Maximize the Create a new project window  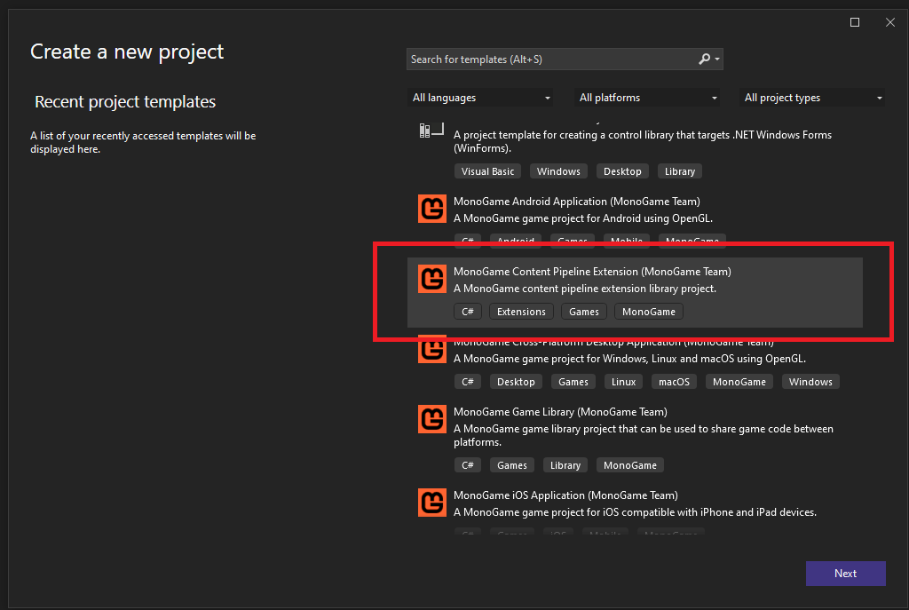[855, 22]
